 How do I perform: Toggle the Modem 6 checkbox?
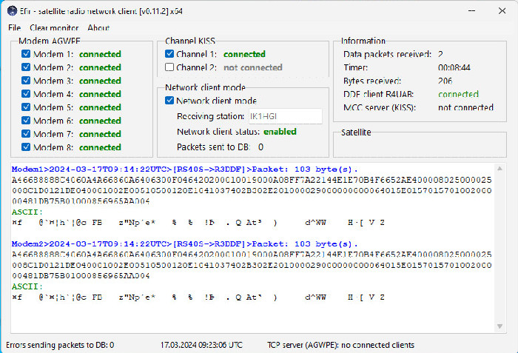point(26,121)
